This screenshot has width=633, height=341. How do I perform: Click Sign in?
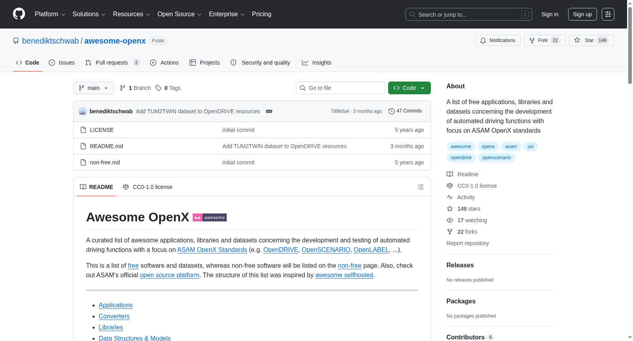coord(550,14)
